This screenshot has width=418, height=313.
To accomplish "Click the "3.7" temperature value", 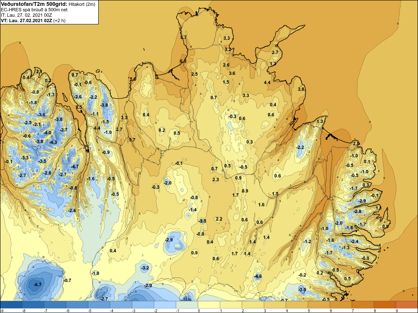I will pos(184,37).
